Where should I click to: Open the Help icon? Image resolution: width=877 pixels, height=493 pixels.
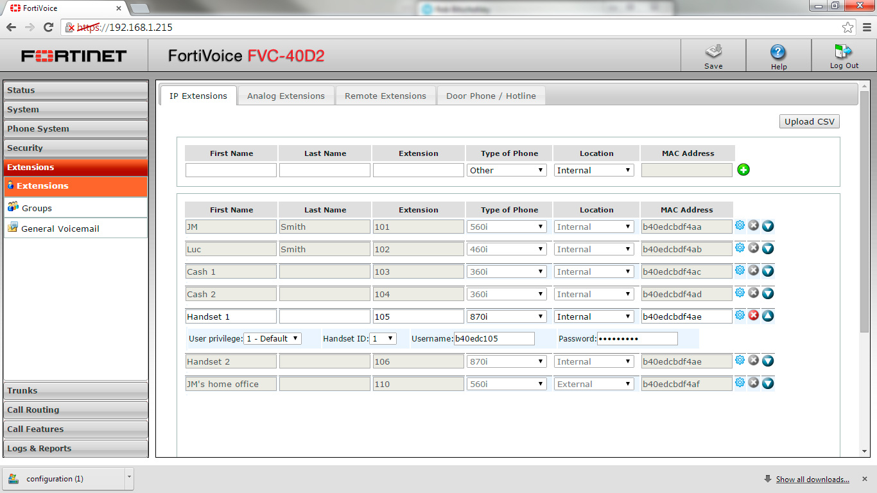click(778, 52)
